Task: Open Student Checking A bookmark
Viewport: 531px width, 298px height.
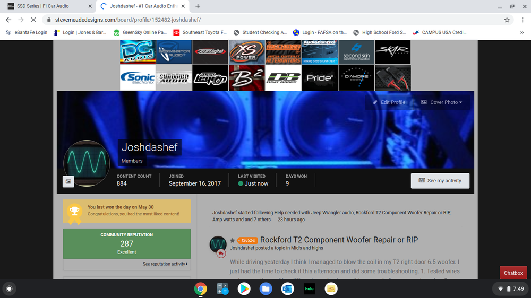Action: pos(260,32)
